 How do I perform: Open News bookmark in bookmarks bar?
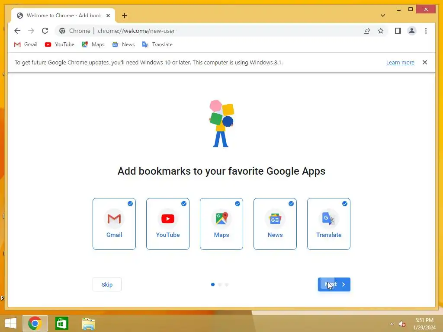point(123,45)
